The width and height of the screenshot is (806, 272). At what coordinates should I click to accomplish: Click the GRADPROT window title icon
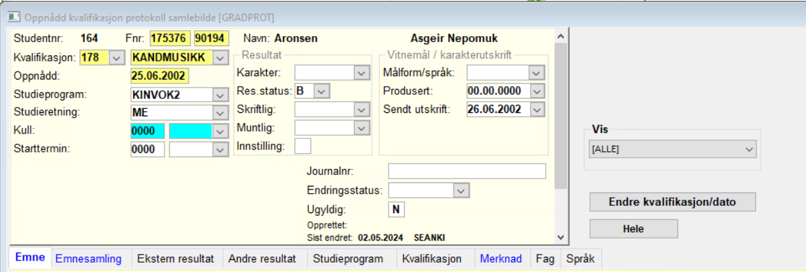coord(13,16)
